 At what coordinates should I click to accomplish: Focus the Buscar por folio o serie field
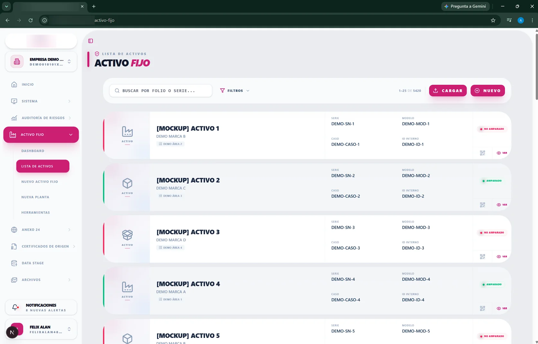161,91
